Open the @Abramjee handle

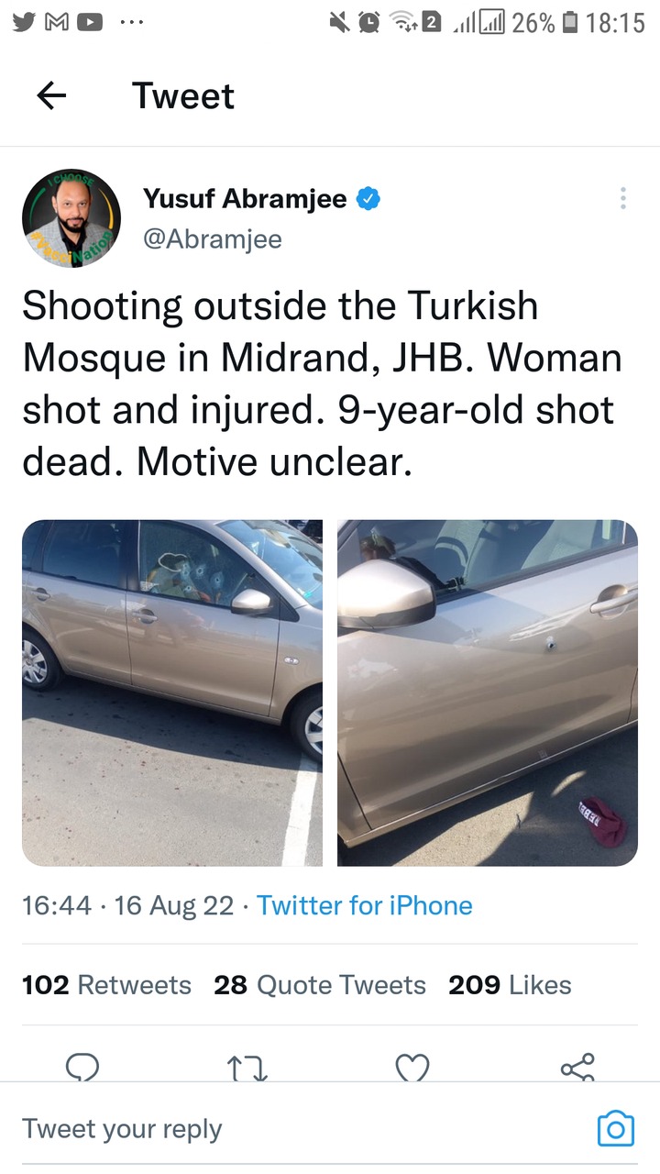click(213, 239)
